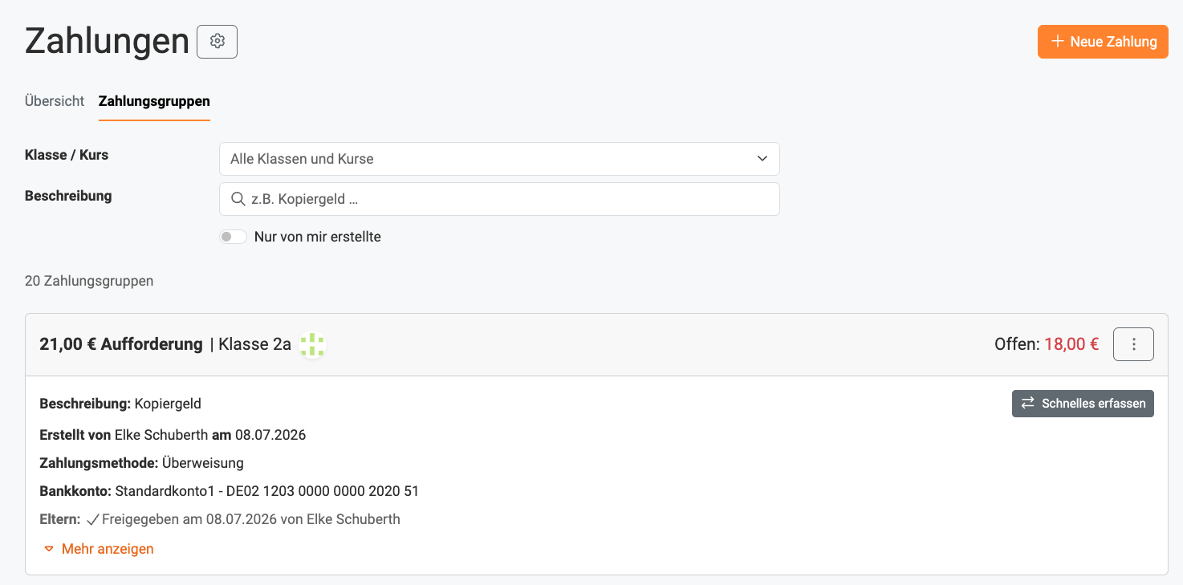This screenshot has width=1183, height=585.
Task: Click the plus icon in Neue Zahlung
Action: 1057,42
